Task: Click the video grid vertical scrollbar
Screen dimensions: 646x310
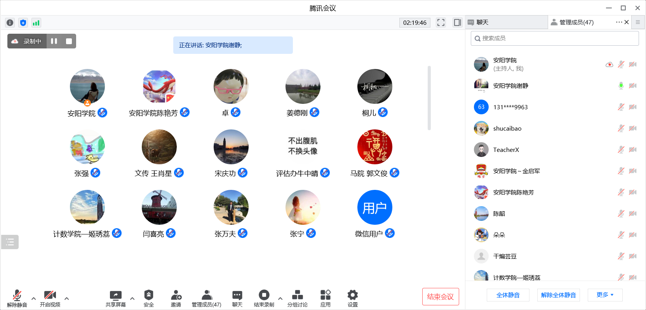Action: pos(429,98)
